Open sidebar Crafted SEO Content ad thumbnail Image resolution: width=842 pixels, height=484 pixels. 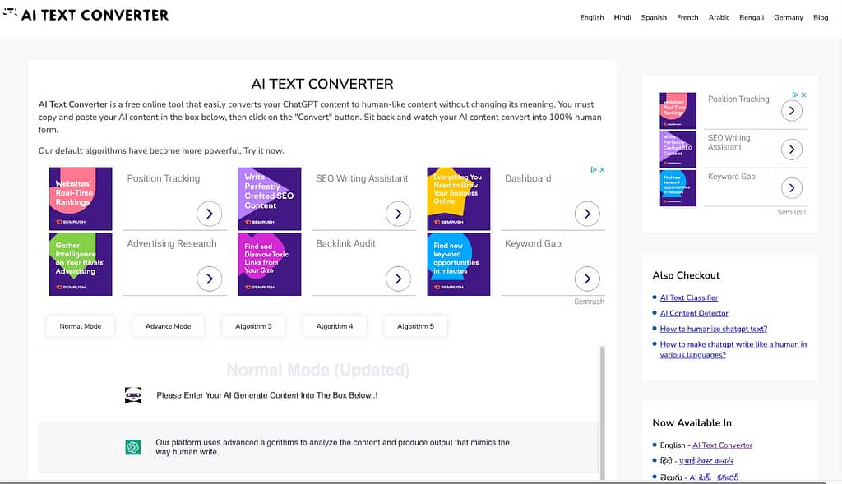678,150
